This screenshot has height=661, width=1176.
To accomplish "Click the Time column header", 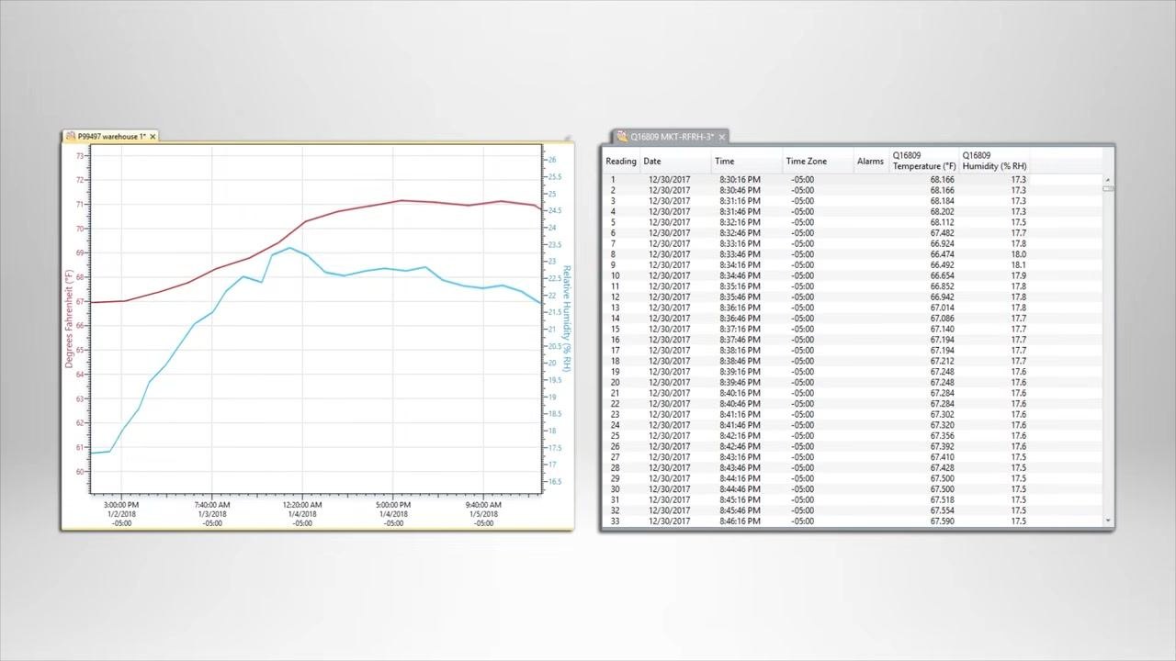I will click(747, 162).
